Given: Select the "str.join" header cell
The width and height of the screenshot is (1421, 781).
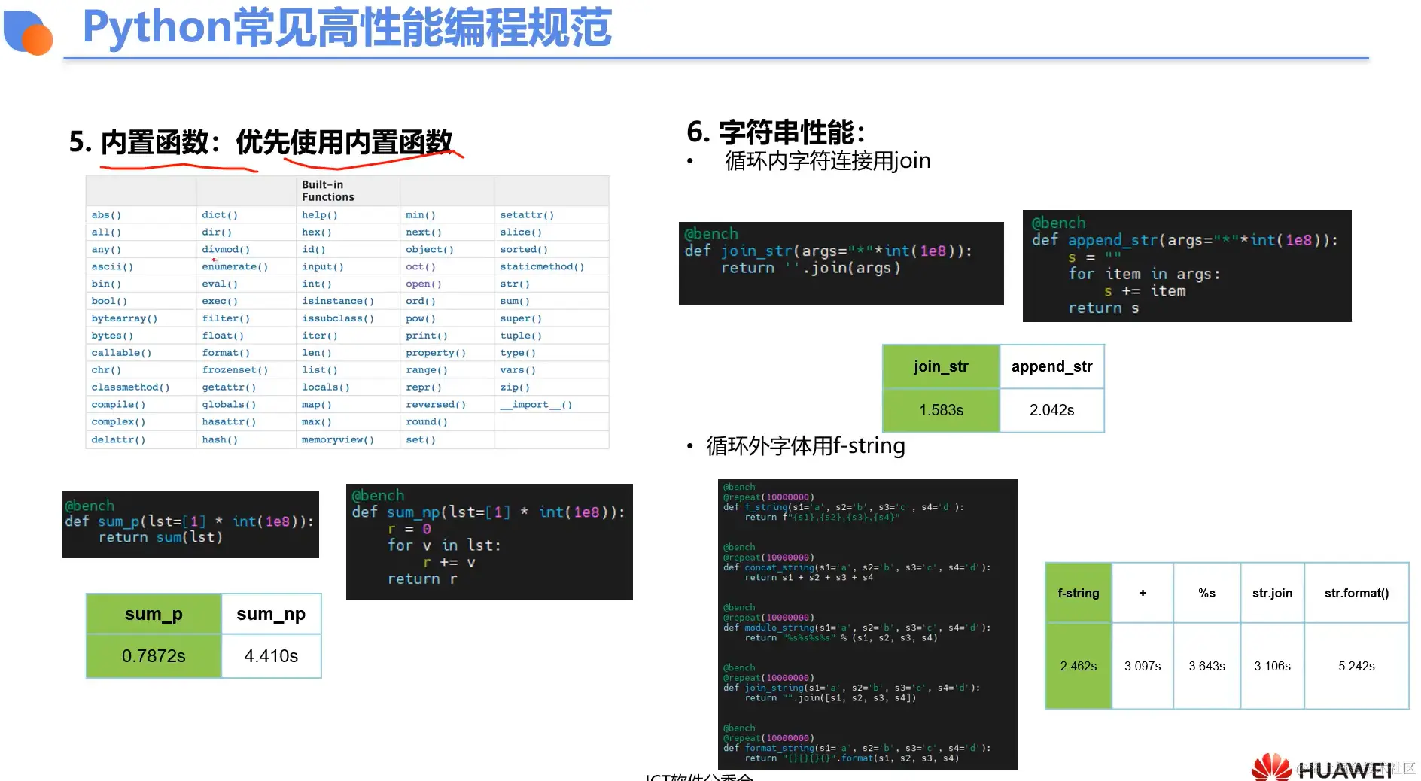Looking at the screenshot, I should tap(1273, 593).
